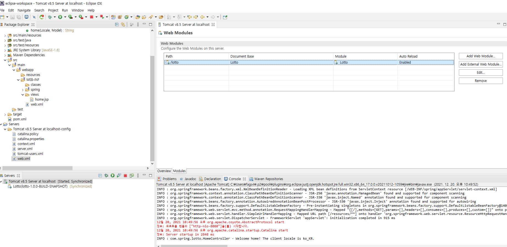Click the New file toolbar icon
The image size is (507, 247).
click(2, 17)
